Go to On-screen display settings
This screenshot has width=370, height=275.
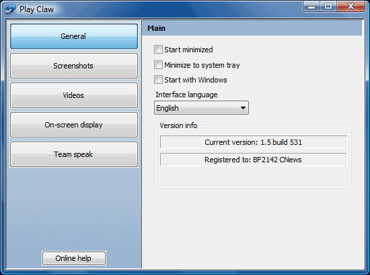pos(74,125)
